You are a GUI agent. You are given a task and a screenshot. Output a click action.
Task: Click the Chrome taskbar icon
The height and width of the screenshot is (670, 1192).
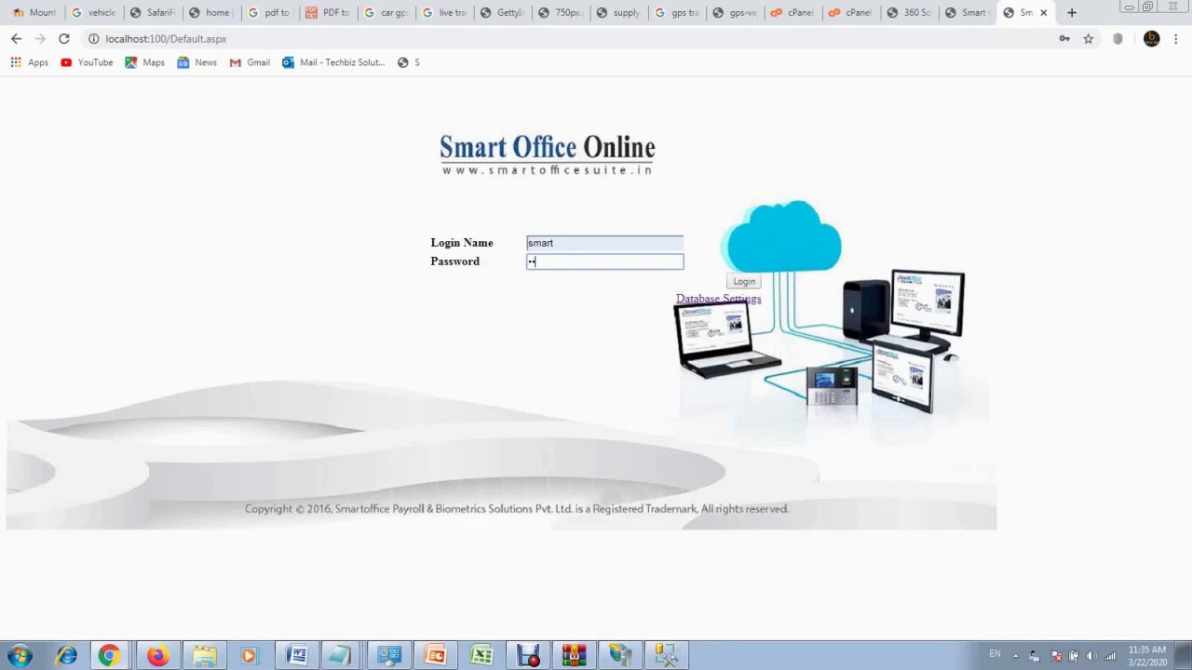tap(109, 655)
